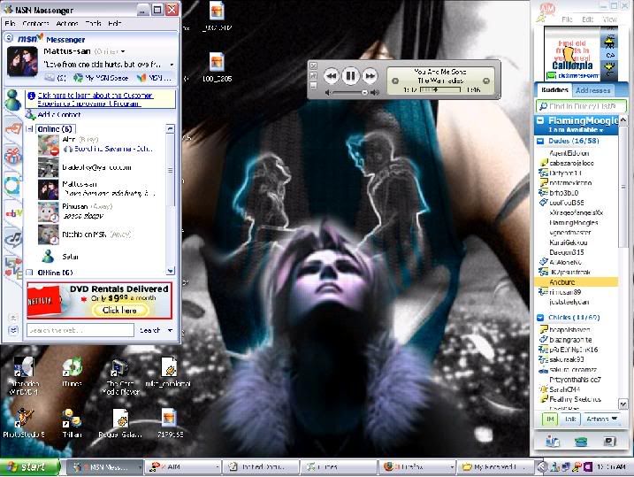Open the hand pointing tab in MSN sidebar
Screen dimensions: 634x477
coord(12,129)
